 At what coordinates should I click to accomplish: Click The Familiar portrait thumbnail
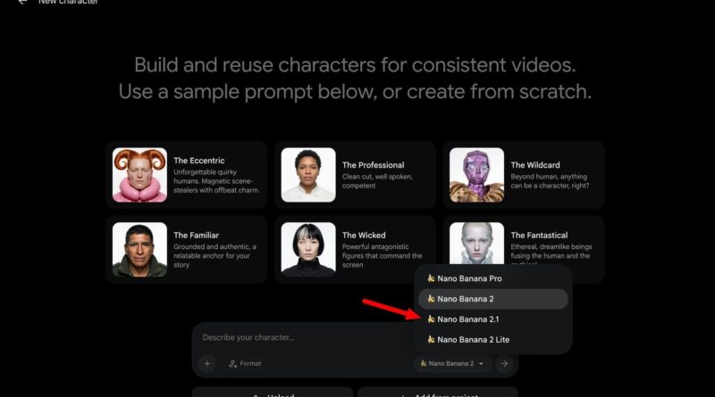point(139,250)
